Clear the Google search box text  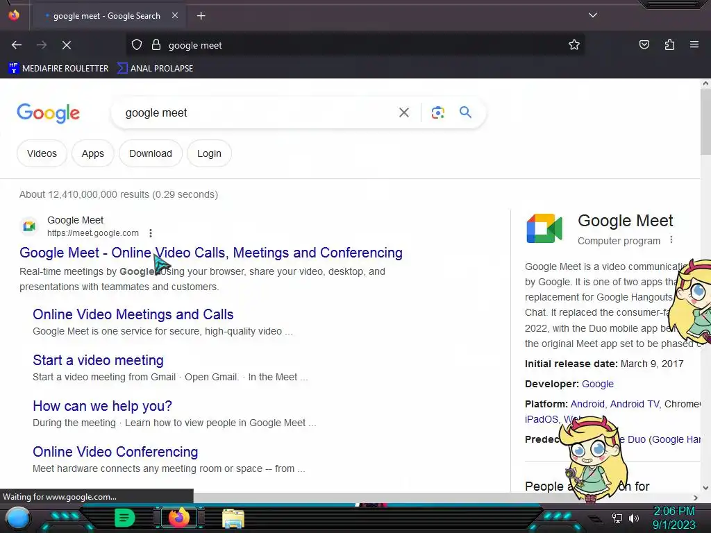pyautogui.click(x=404, y=112)
